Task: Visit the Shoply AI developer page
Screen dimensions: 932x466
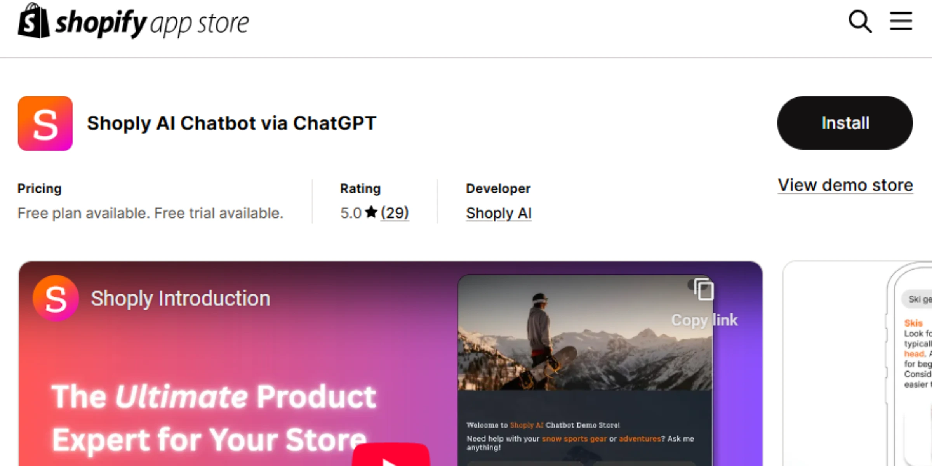Action: [x=498, y=213]
